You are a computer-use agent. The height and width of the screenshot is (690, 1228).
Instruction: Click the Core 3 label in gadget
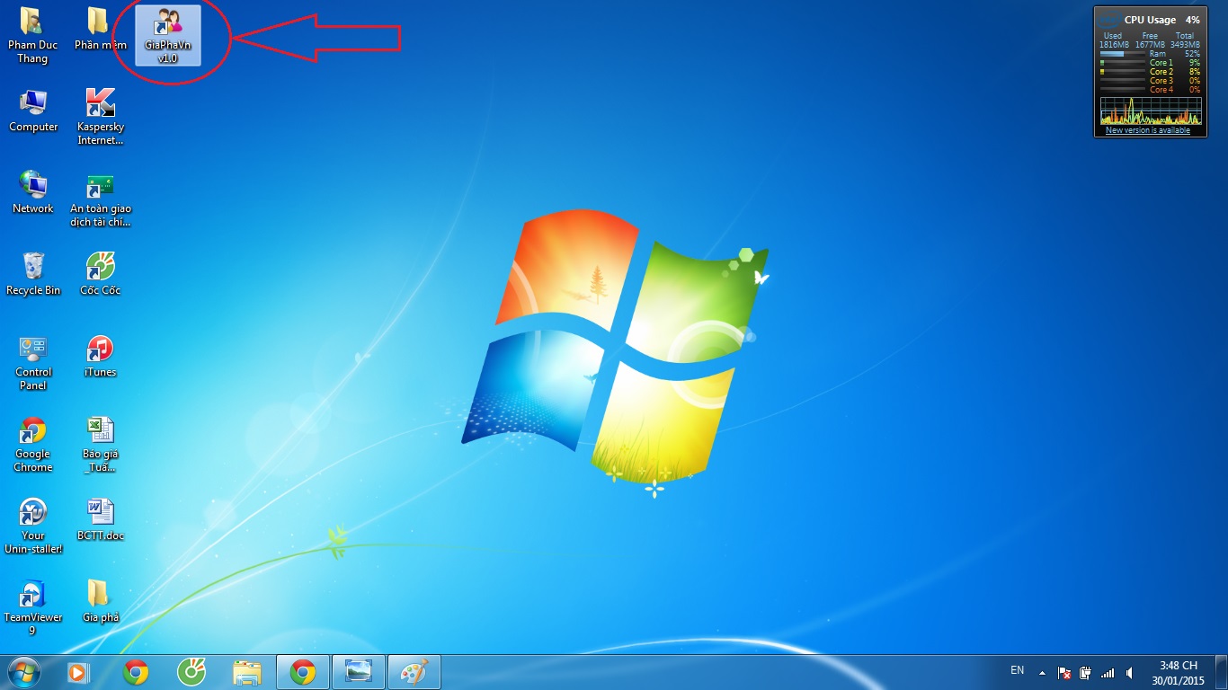[1161, 81]
